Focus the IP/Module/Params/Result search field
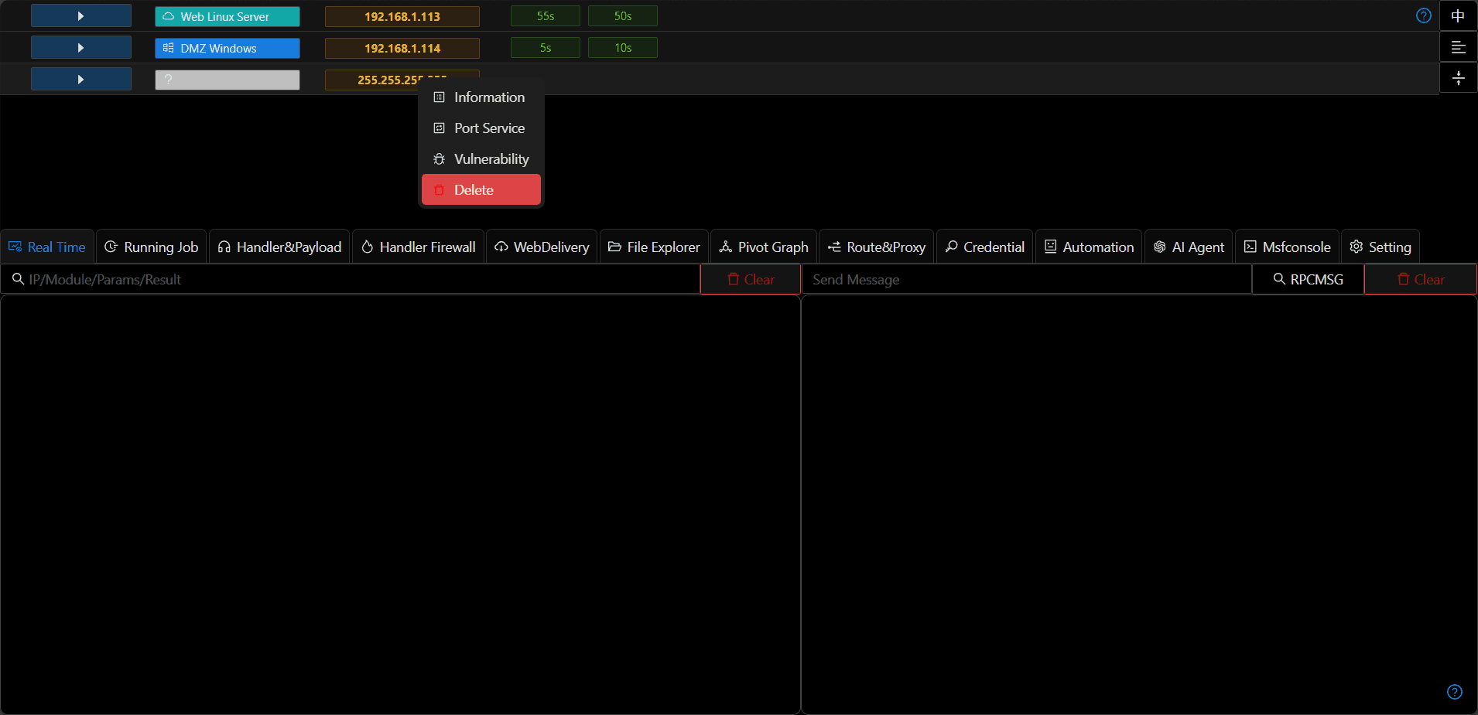Image resolution: width=1478 pixels, height=715 pixels. 351,279
